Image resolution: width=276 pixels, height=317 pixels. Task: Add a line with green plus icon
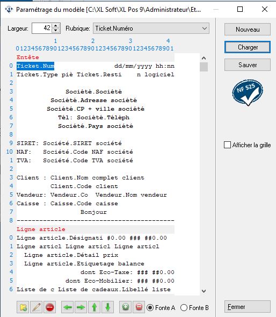point(126,307)
